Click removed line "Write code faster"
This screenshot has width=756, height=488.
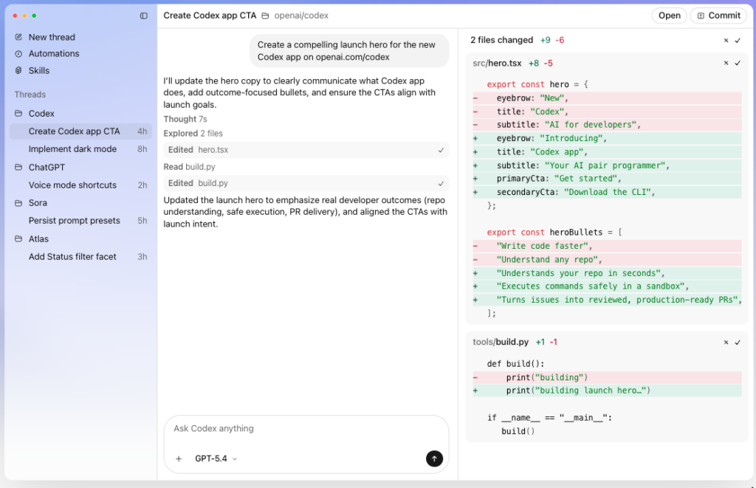click(607, 247)
